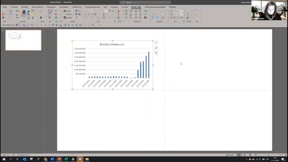Switch to Slide Sorter view in status bar
This screenshot has height=162, width=288.
(x=244, y=155)
